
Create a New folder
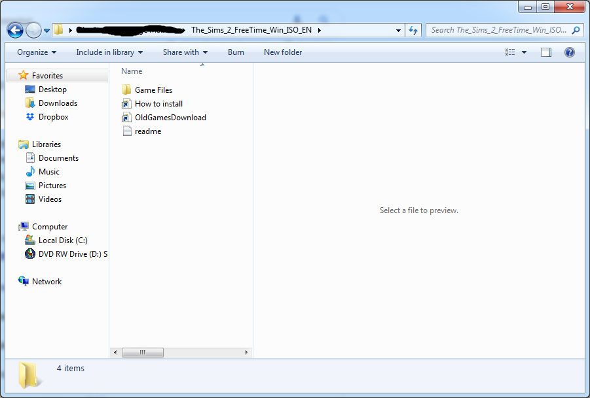click(283, 52)
